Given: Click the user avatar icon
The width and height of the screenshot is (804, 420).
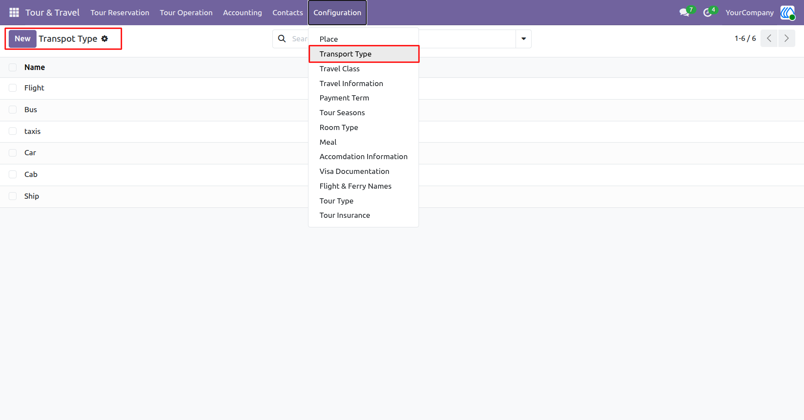Looking at the screenshot, I should point(787,13).
